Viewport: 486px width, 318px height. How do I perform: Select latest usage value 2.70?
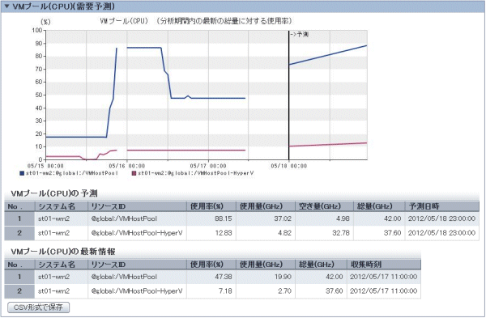284,290
